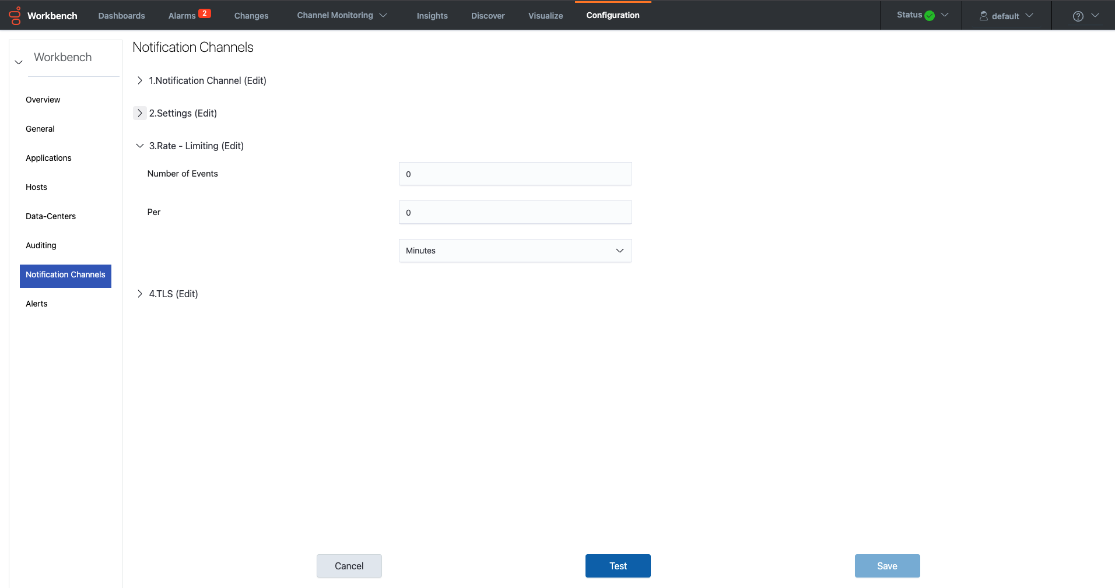The height and width of the screenshot is (588, 1115).
Task: Click the user profile icon beside default
Action: click(983, 16)
